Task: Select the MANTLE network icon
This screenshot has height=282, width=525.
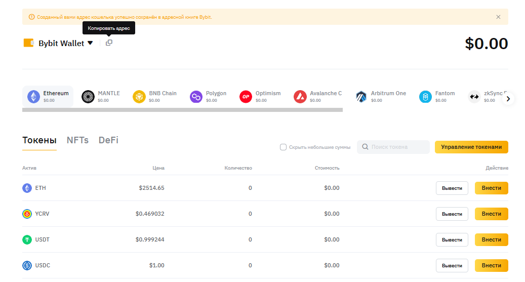Action: tap(88, 97)
